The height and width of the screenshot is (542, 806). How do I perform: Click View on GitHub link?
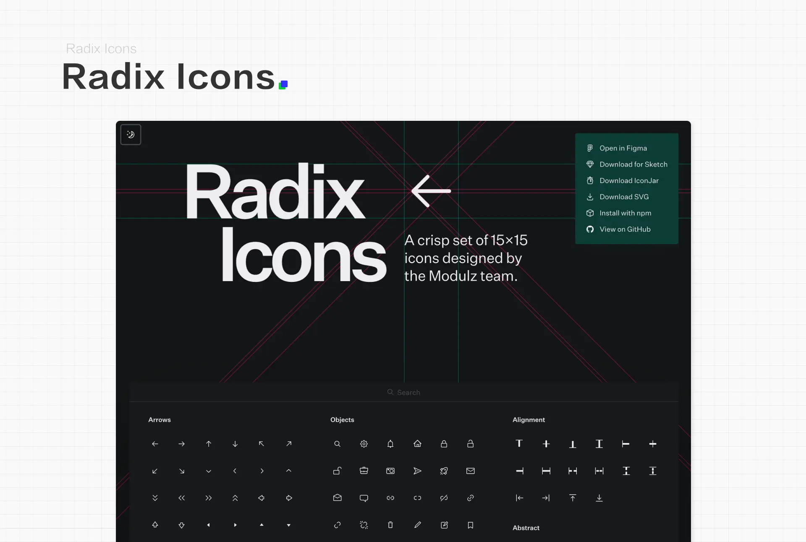pos(625,229)
